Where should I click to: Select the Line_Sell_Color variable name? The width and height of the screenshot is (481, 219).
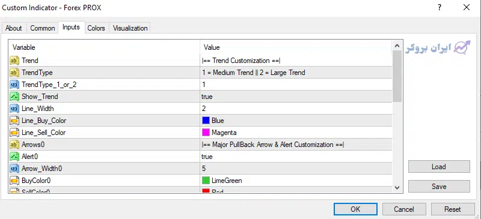pyautogui.click(x=43, y=133)
